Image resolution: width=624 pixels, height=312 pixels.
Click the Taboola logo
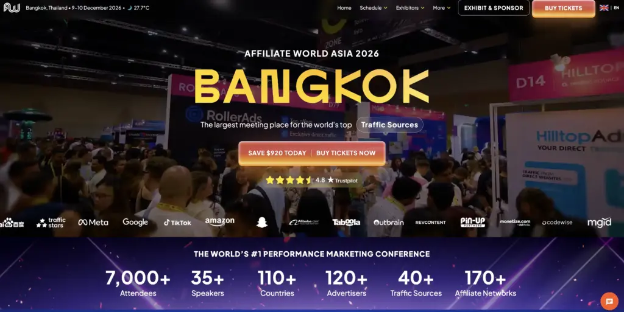[x=346, y=222]
